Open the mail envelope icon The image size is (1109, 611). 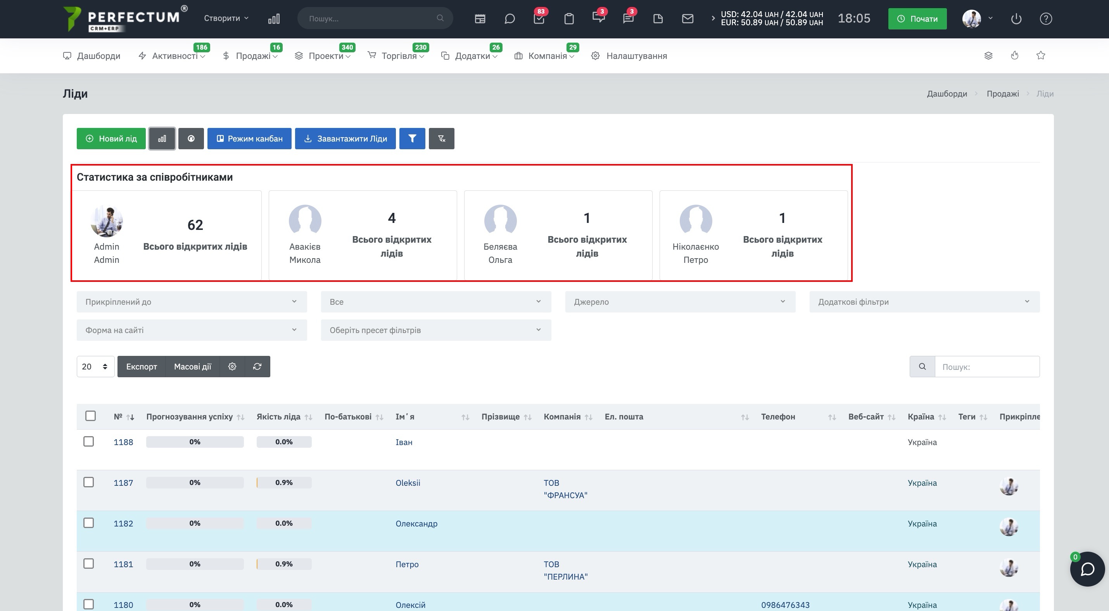[688, 19]
